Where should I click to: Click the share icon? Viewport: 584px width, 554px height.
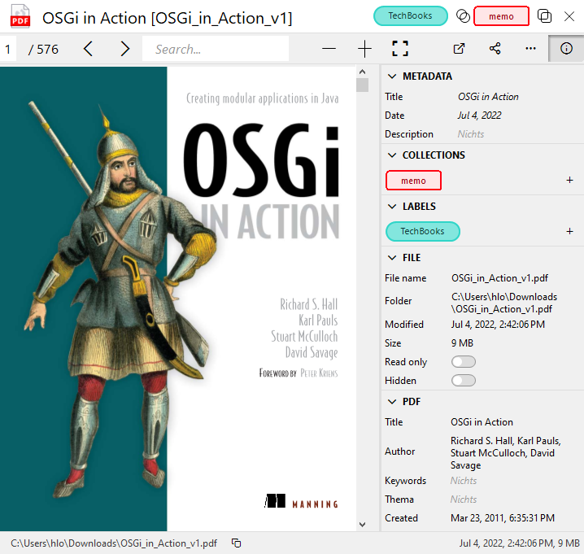click(x=495, y=49)
